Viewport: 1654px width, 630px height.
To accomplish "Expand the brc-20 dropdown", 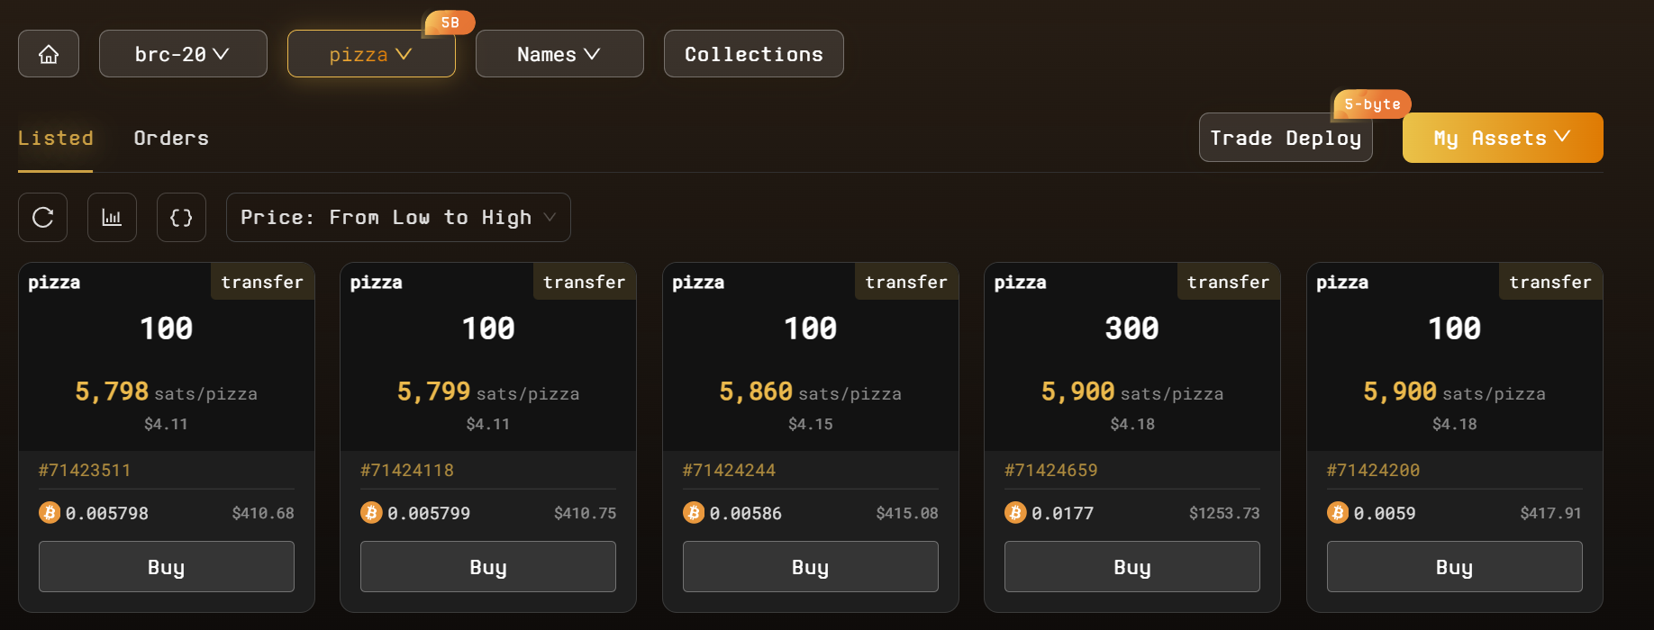I will (183, 54).
